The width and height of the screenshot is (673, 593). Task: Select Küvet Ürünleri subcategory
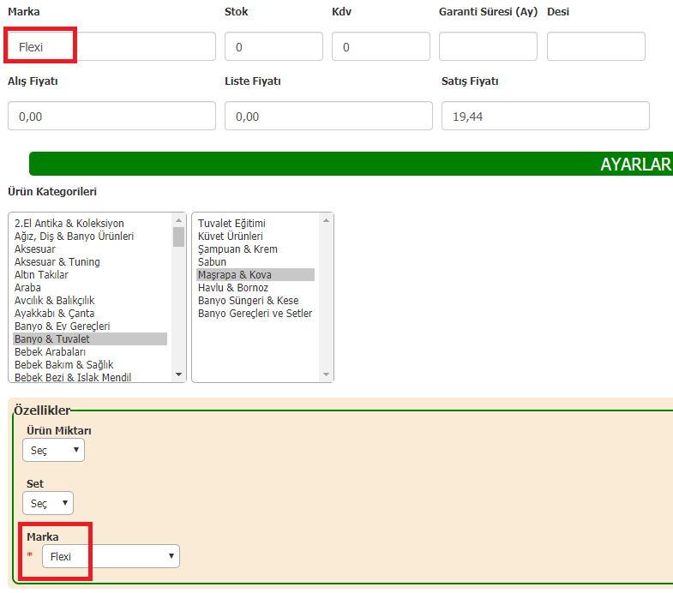pos(255,236)
